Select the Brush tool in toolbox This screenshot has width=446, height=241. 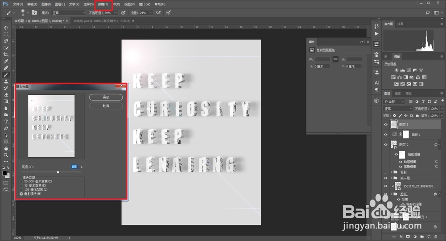click(6, 75)
